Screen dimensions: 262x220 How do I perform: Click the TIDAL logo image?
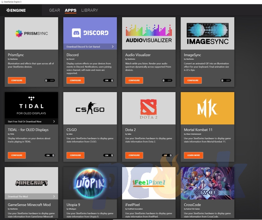click(x=31, y=105)
